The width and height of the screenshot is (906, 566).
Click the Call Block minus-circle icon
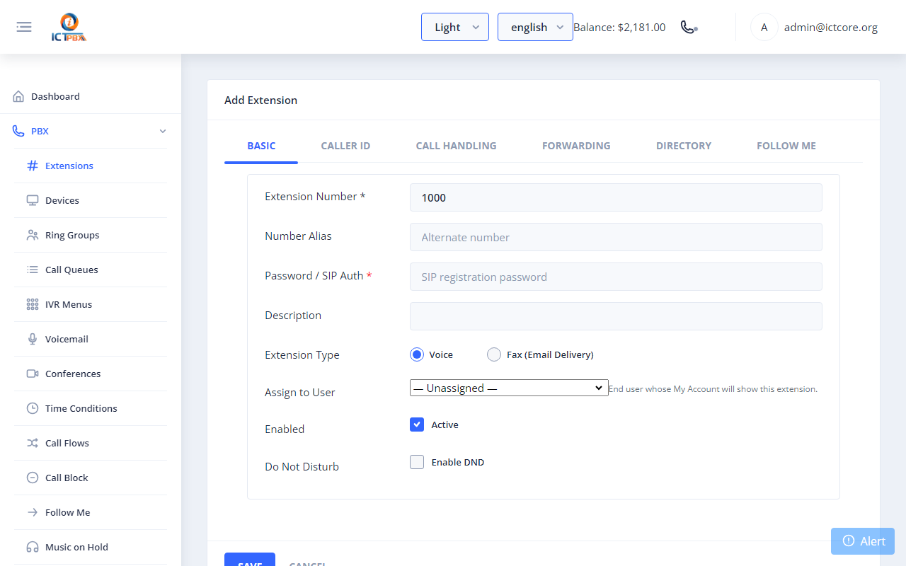point(33,478)
